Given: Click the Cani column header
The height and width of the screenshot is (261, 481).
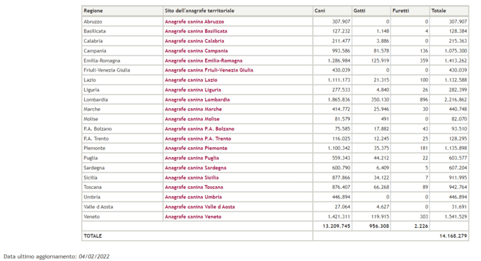Looking at the screenshot, I should click(x=320, y=11).
